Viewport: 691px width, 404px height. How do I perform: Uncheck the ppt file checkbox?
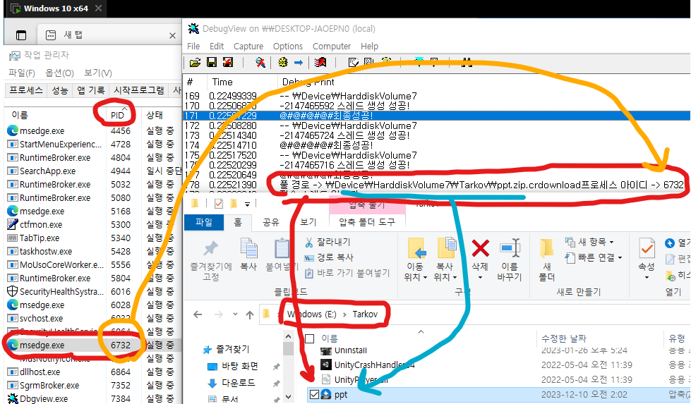(x=314, y=394)
